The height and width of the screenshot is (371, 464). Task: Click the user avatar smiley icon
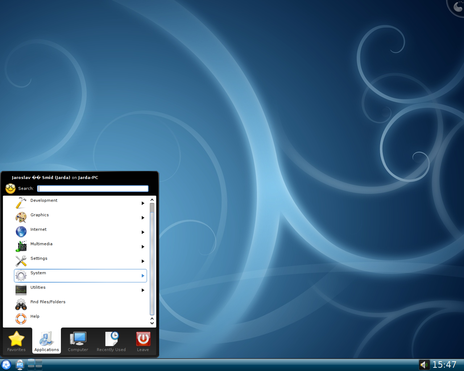(x=11, y=188)
